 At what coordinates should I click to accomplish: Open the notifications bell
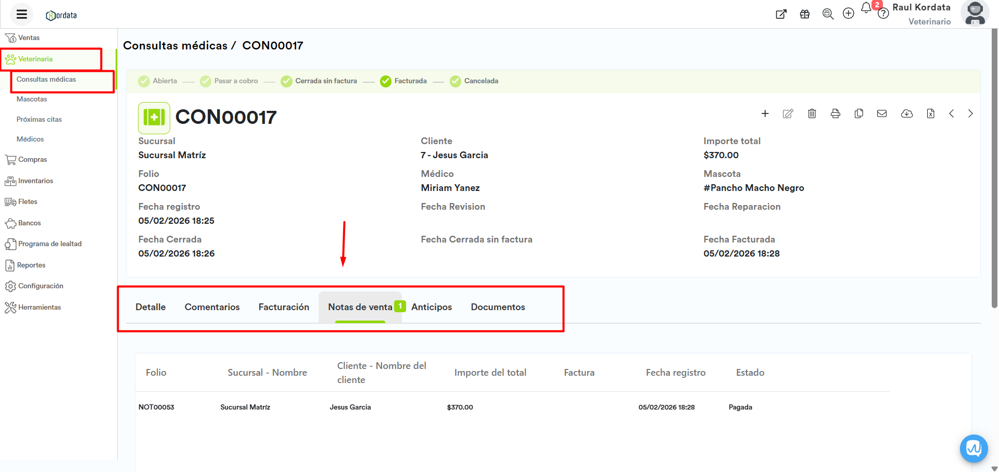866,8
